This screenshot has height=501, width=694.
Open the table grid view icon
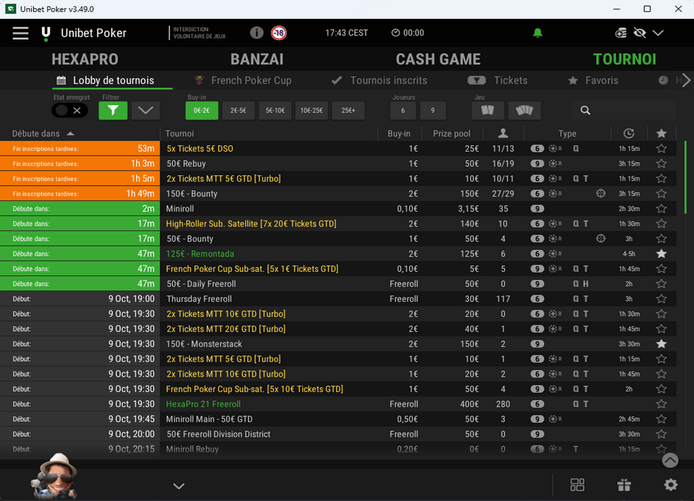click(x=577, y=485)
